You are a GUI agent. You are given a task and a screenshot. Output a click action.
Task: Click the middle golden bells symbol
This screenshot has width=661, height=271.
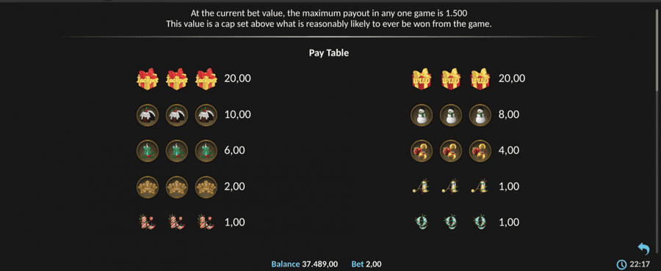coord(451,150)
